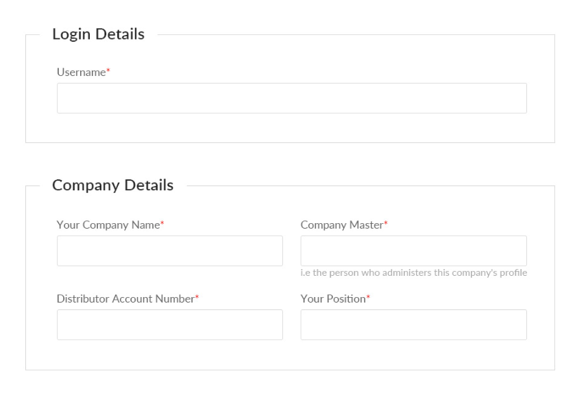This screenshot has height=397, width=575.
Task: Click the Company Details section heading
Action: coord(112,185)
